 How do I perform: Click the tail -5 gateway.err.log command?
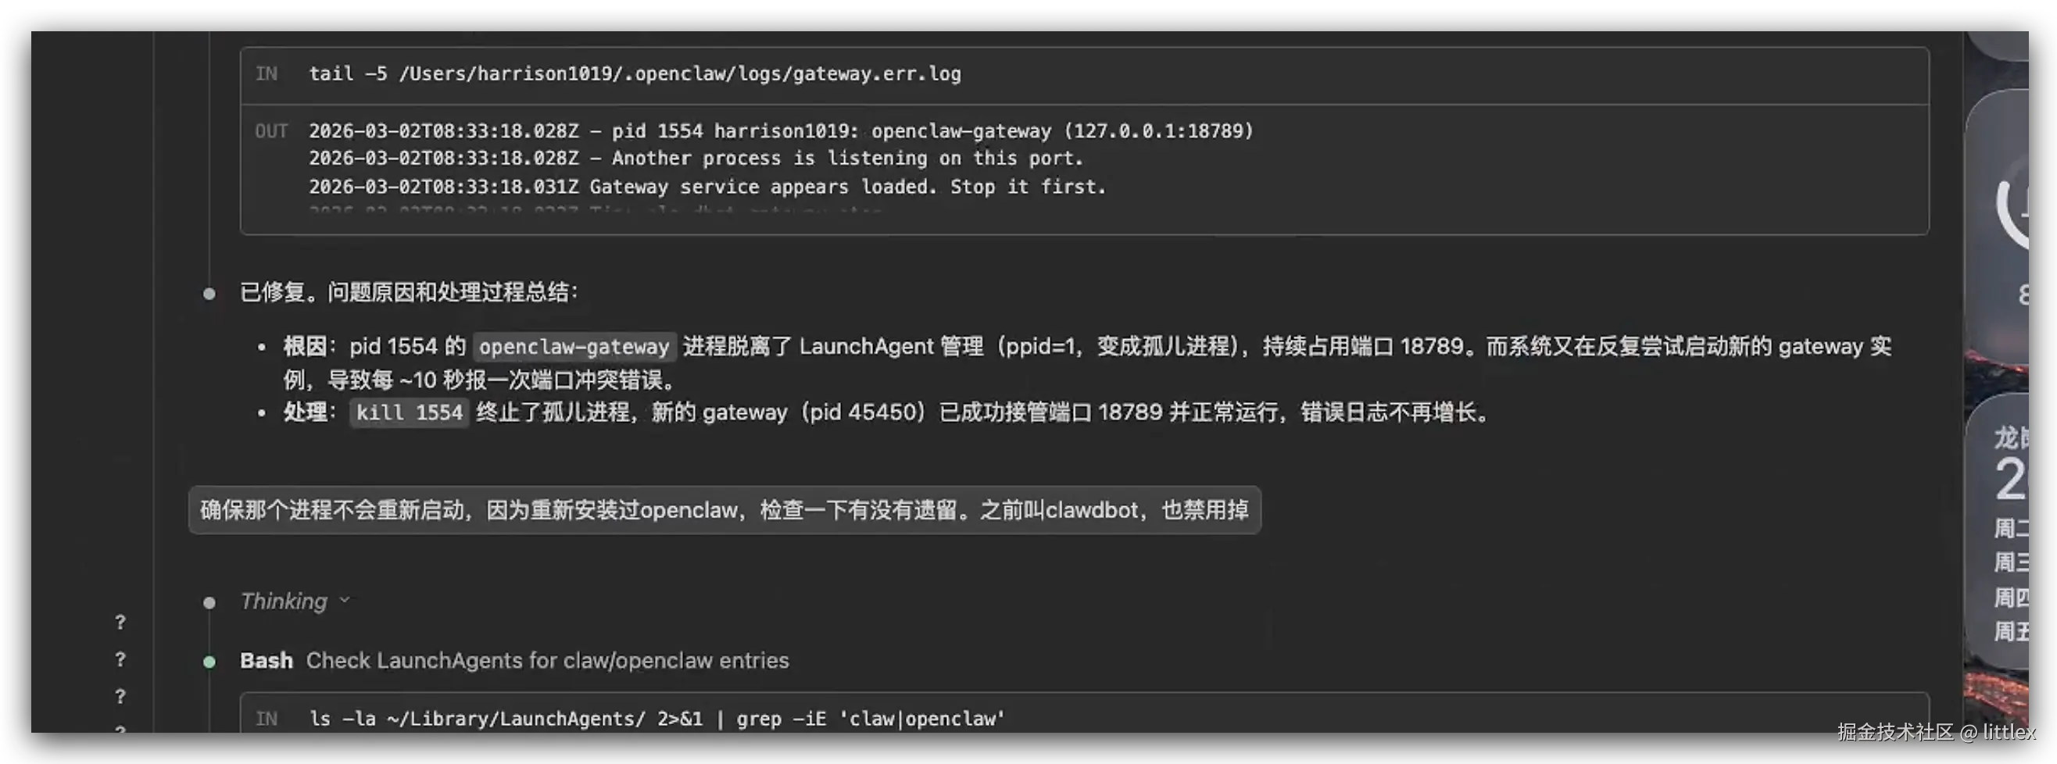[635, 73]
